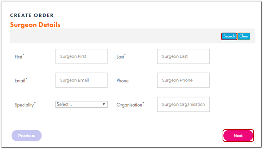
Task: Select the Surgeon Email input
Action: click(82, 80)
